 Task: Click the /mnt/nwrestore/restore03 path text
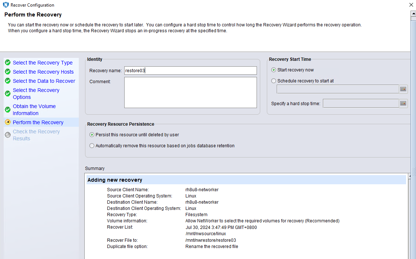point(211,240)
